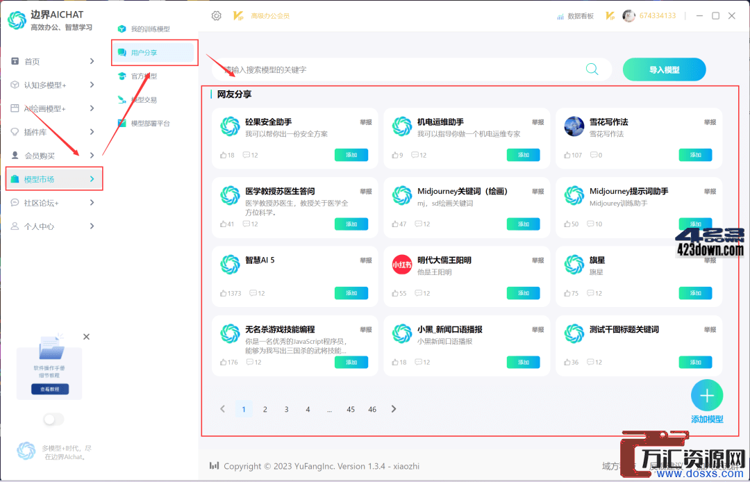Report the 雪花写作法 model via 举报

click(x=710, y=122)
